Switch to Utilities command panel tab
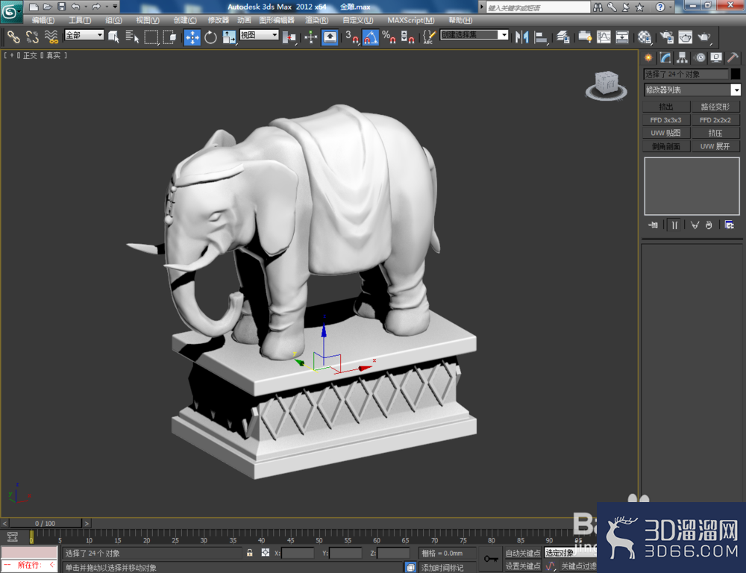Viewport: 746px width, 573px height. pyautogui.click(x=733, y=58)
